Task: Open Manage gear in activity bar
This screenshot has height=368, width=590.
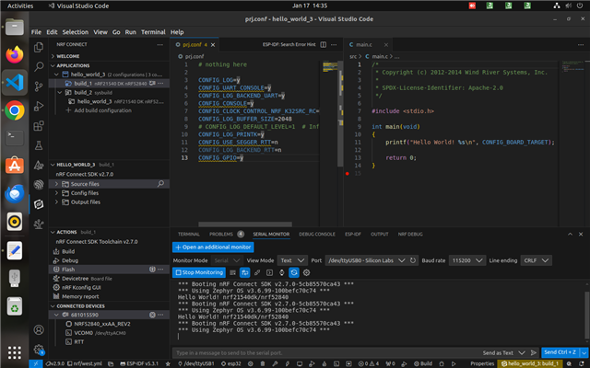Action: coord(39,350)
